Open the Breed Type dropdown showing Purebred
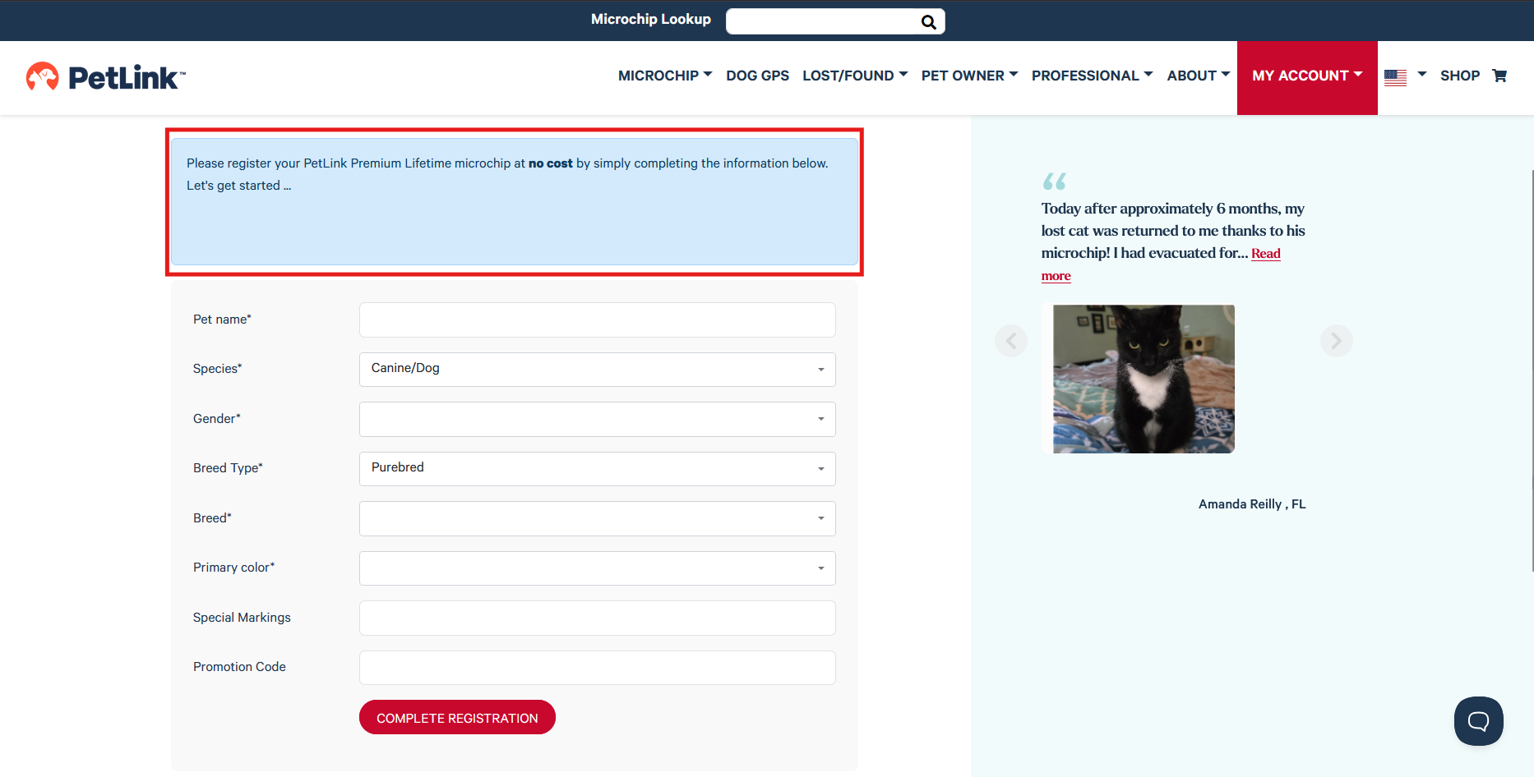 (x=598, y=469)
